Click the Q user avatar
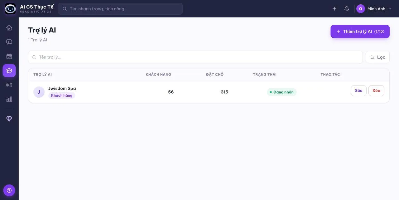The image size is (399, 200). coord(361,9)
